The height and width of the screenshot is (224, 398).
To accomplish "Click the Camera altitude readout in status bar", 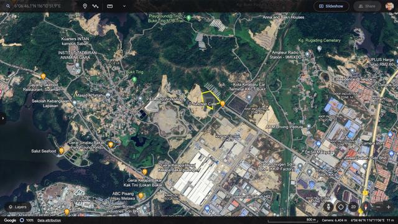I will pos(335,220).
